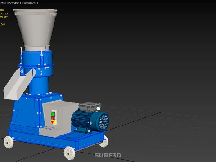Click the yellow emergency stop on control box

(x=53, y=122)
